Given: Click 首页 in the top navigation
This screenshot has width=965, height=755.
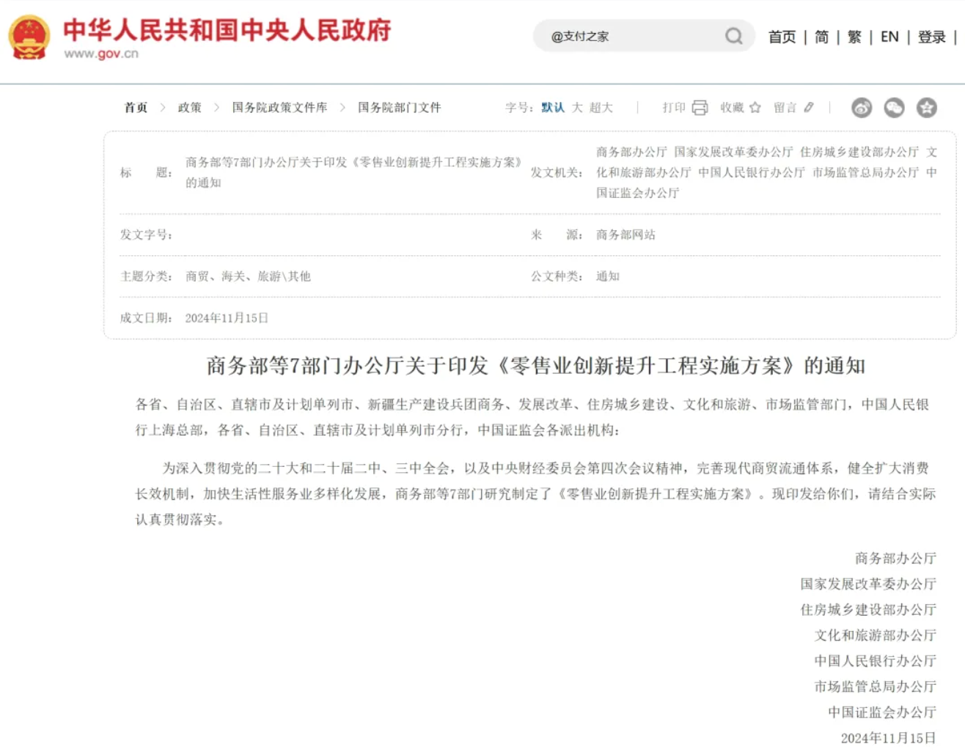Looking at the screenshot, I should (x=782, y=37).
